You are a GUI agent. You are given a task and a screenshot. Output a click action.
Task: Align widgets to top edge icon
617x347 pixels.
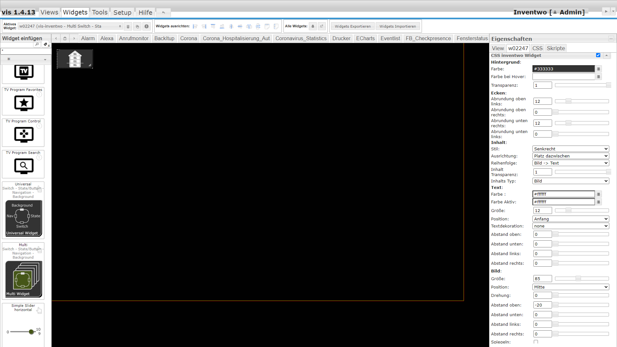pyautogui.click(x=213, y=26)
